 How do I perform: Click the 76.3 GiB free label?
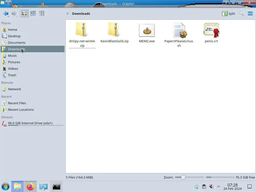[x=245, y=177]
